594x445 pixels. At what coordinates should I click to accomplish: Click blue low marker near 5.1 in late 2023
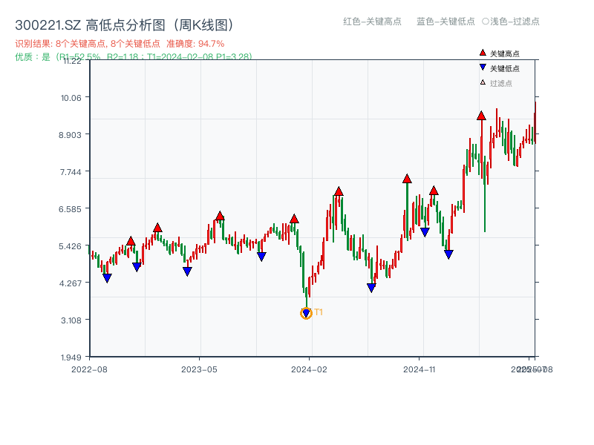coord(261,257)
